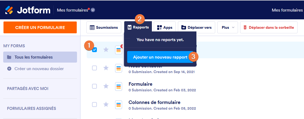
Task: Click the red trash can icon
Action: (x=245, y=27)
